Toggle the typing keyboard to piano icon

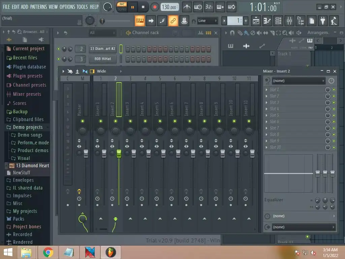tap(140, 21)
